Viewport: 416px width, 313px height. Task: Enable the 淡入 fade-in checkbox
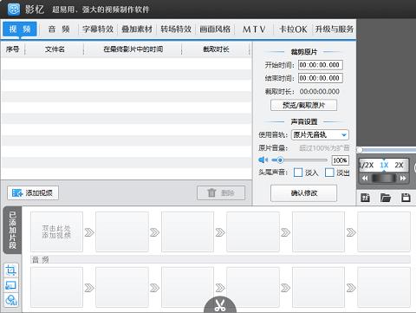coord(298,173)
